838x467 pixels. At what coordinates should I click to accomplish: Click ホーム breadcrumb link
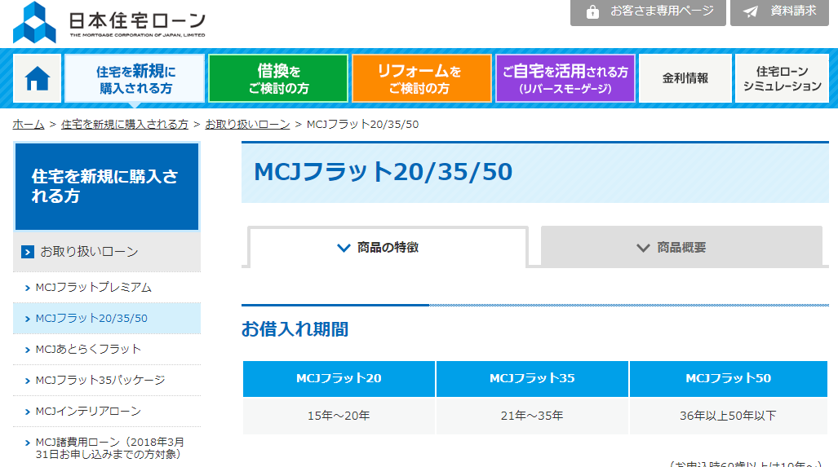click(x=29, y=125)
